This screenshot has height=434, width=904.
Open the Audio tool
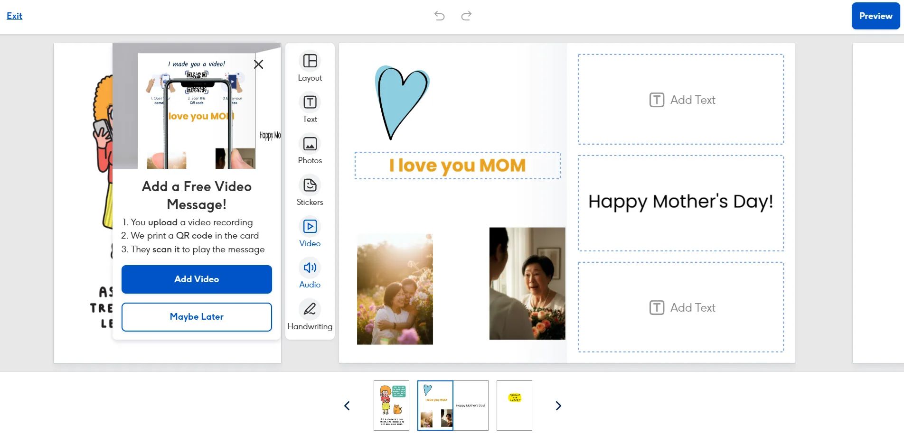[x=310, y=273]
